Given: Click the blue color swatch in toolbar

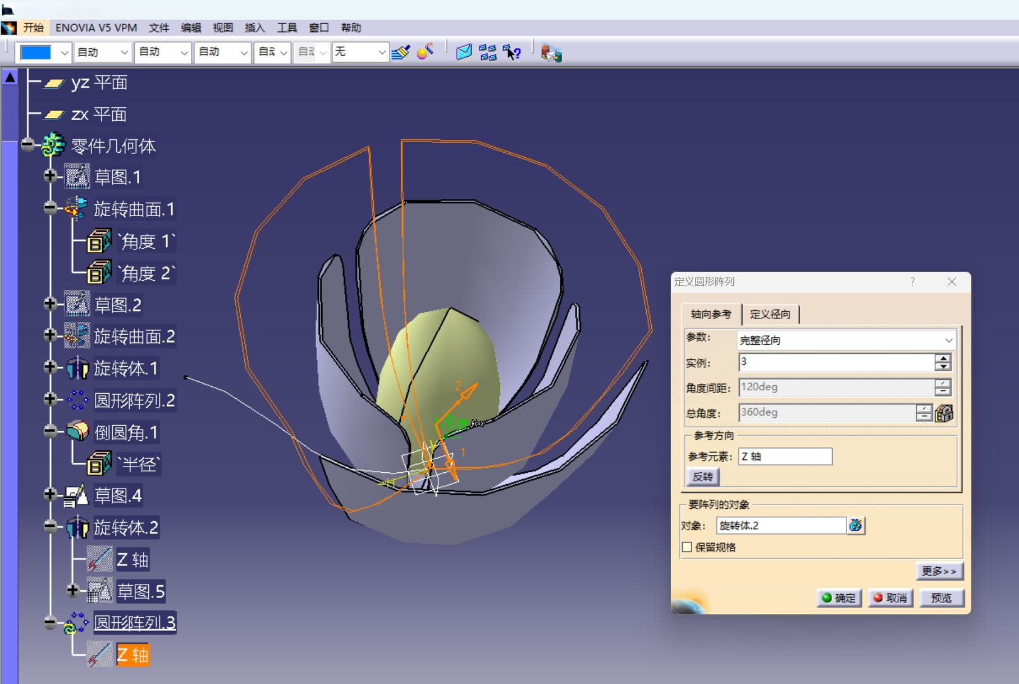Looking at the screenshot, I should (35, 53).
